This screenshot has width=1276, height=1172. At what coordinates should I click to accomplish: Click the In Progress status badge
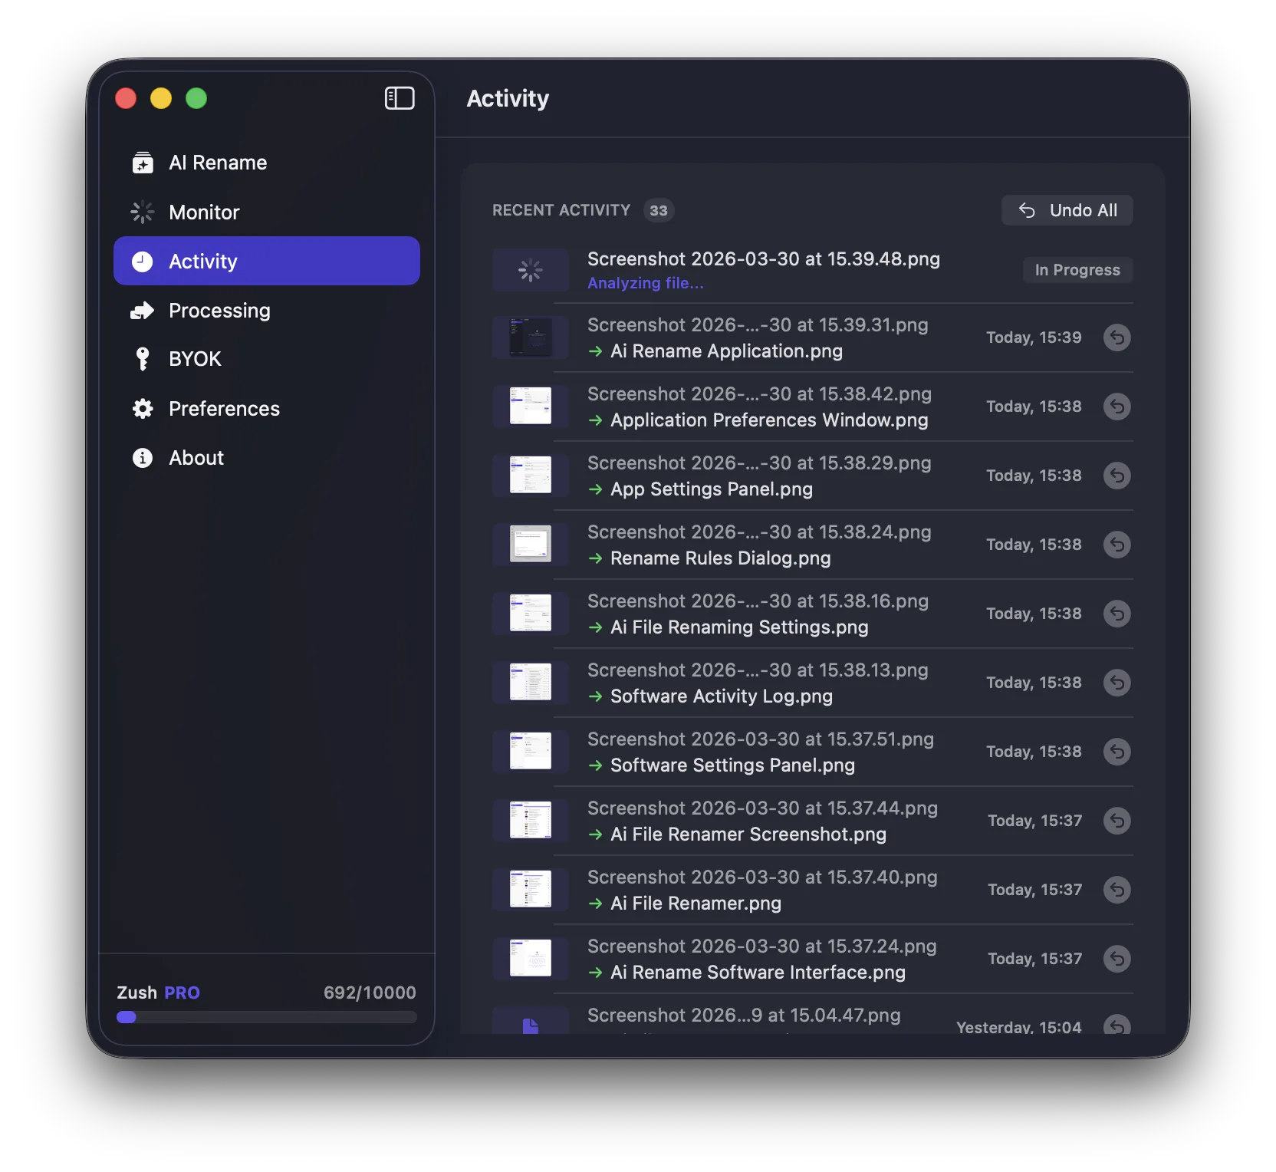[1077, 269]
